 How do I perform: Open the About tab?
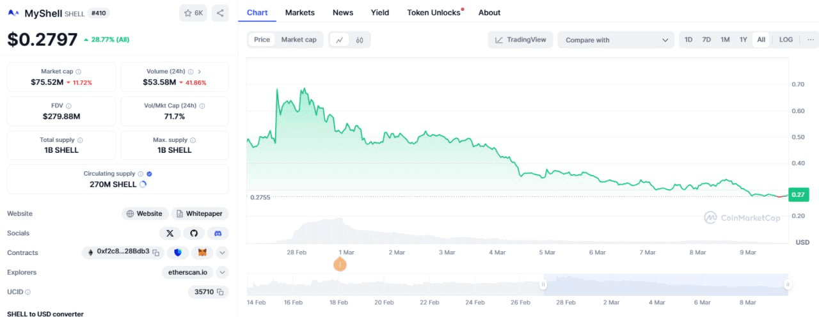point(489,13)
